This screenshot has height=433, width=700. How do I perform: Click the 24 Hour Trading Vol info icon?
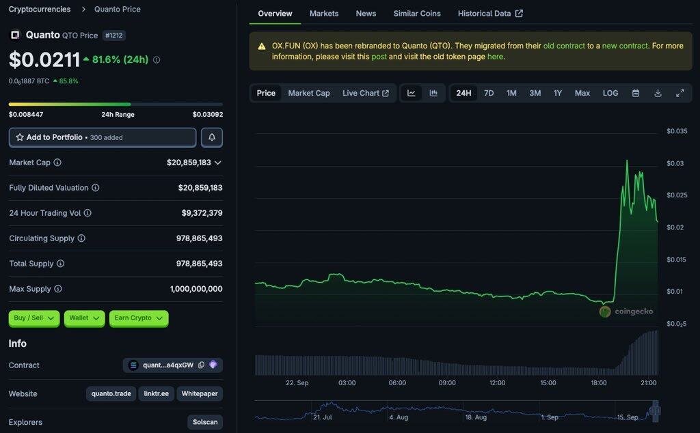[87, 213]
